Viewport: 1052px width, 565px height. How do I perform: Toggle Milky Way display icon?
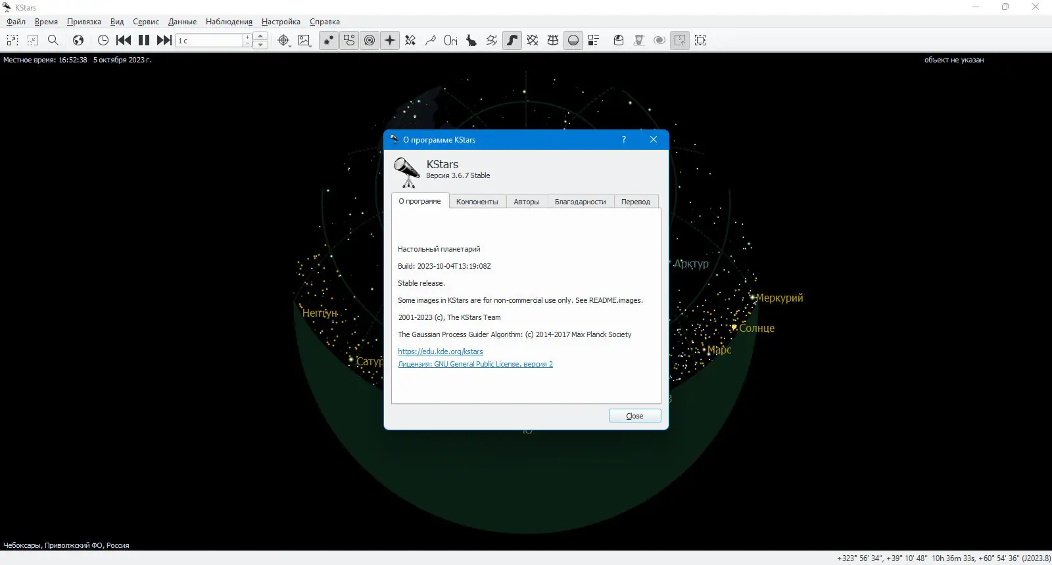tap(512, 40)
